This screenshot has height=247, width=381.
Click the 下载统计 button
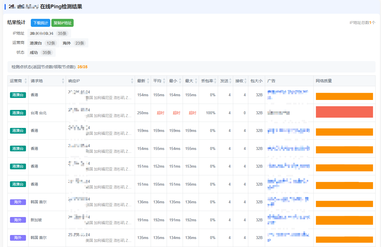click(x=41, y=23)
